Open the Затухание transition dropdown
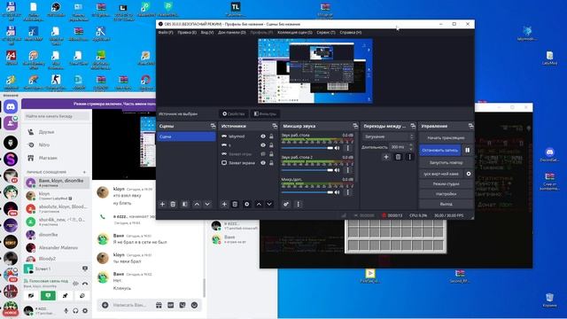This screenshot has width=567, height=319. [x=388, y=136]
